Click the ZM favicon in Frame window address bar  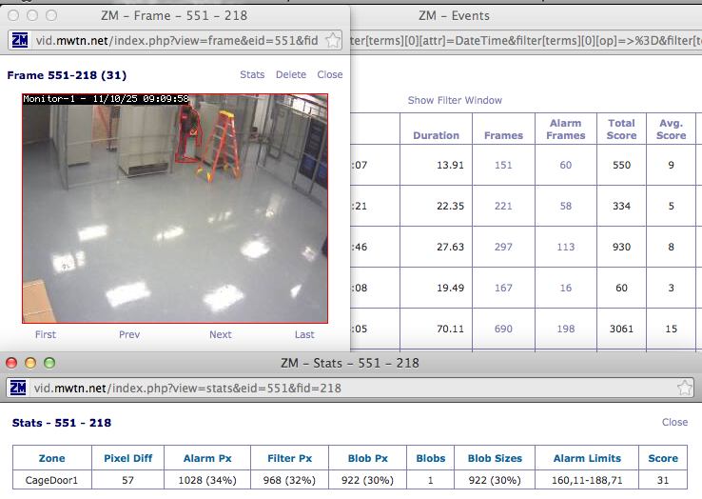(19, 40)
